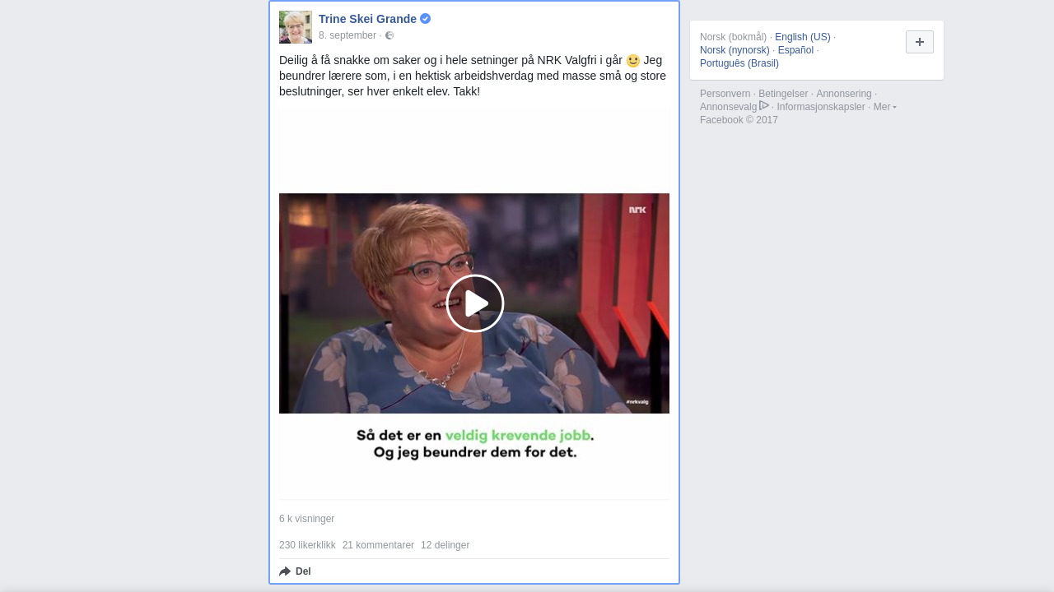Switch language to Español

point(795,50)
